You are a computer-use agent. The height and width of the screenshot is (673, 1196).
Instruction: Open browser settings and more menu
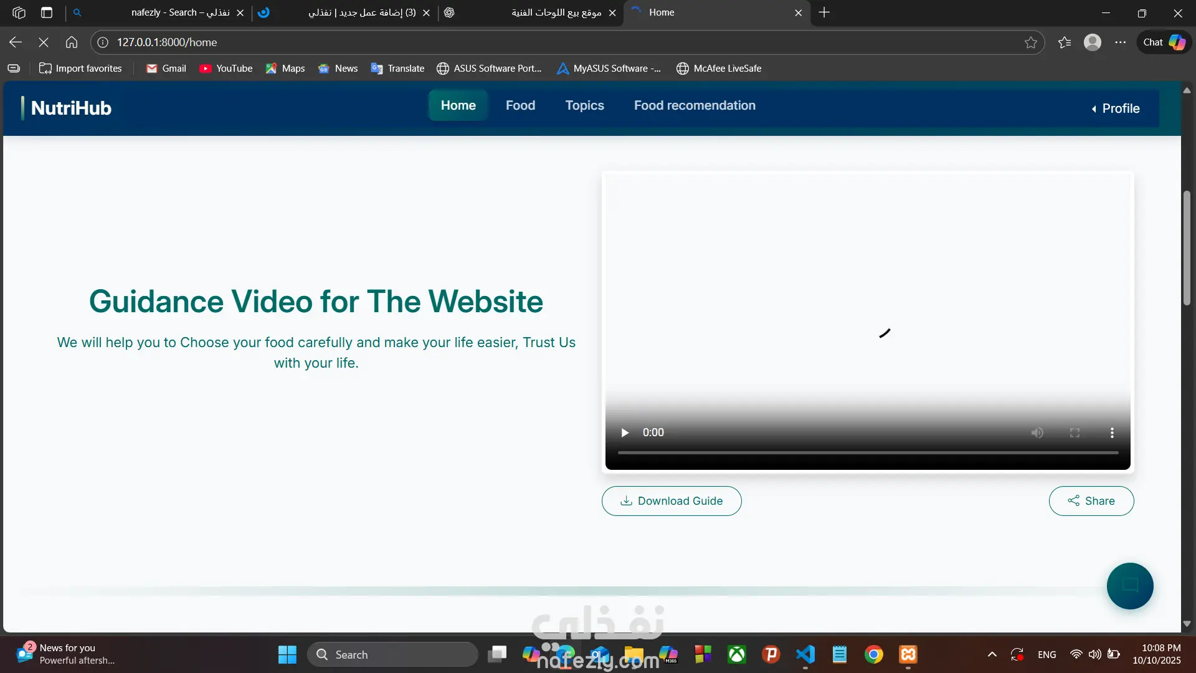coord(1120,42)
